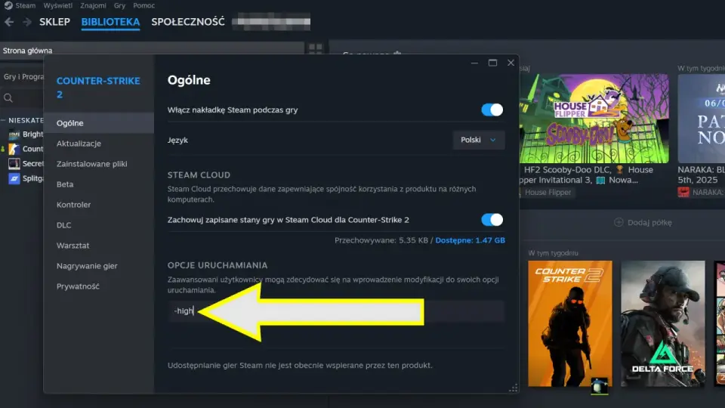Open the NARAKA news thumbnail
The image size is (725, 408).
(702, 119)
